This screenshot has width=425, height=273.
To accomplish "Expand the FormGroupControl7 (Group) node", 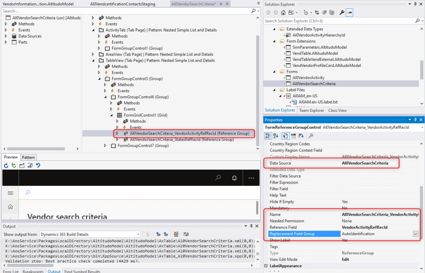I will tap(105, 146).
